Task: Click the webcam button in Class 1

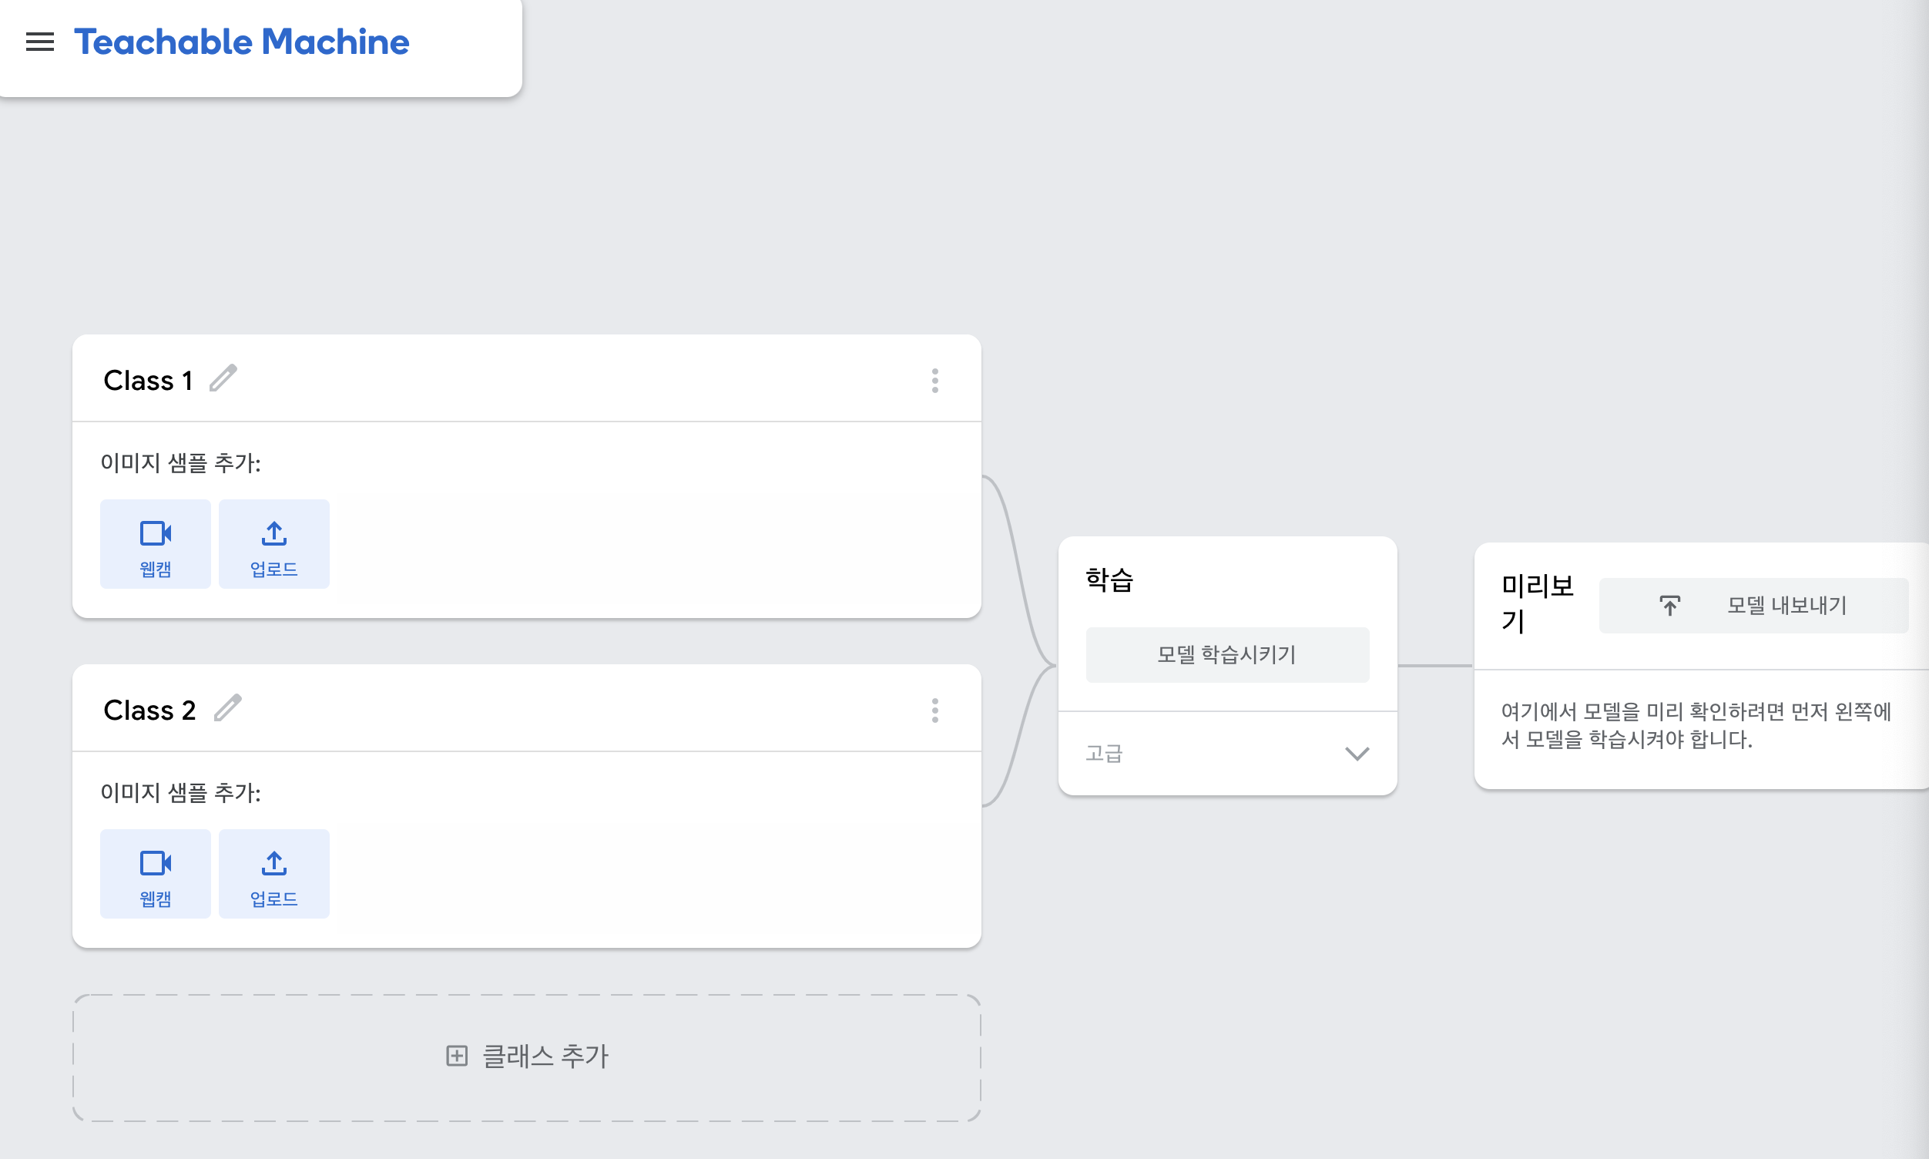Action: (156, 544)
